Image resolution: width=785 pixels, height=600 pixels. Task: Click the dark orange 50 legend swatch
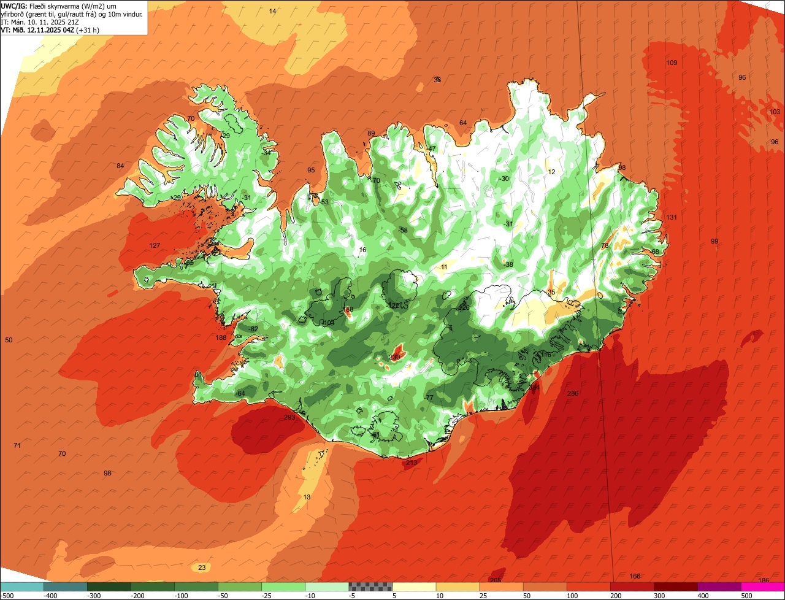545,587
